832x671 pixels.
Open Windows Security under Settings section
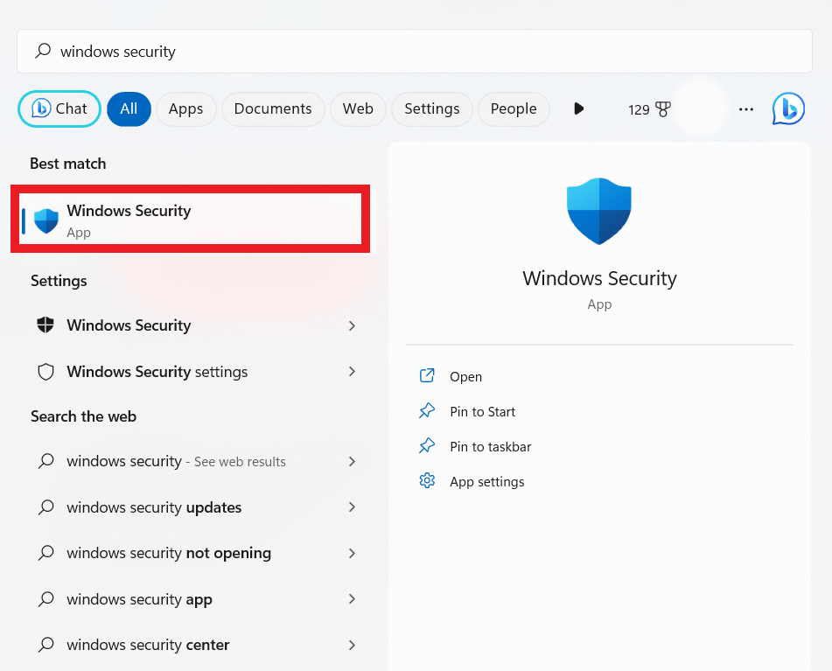pos(129,325)
